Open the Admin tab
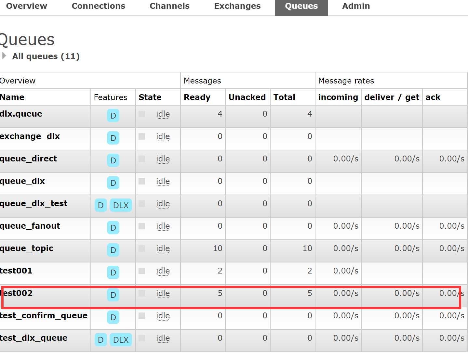468x356 pixels. [356, 6]
